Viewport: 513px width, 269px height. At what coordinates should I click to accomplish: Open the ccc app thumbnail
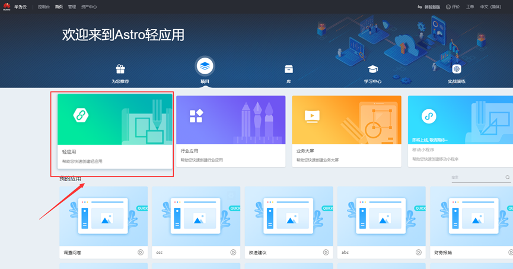(196, 216)
